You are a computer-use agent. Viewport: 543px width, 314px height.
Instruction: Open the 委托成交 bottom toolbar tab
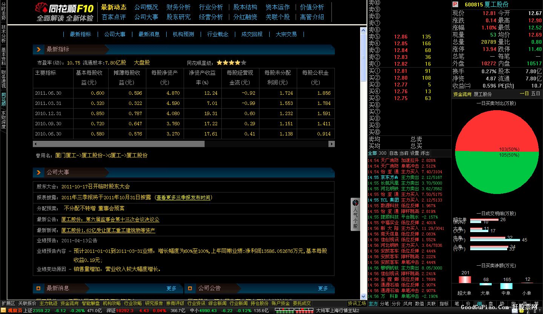(302, 303)
